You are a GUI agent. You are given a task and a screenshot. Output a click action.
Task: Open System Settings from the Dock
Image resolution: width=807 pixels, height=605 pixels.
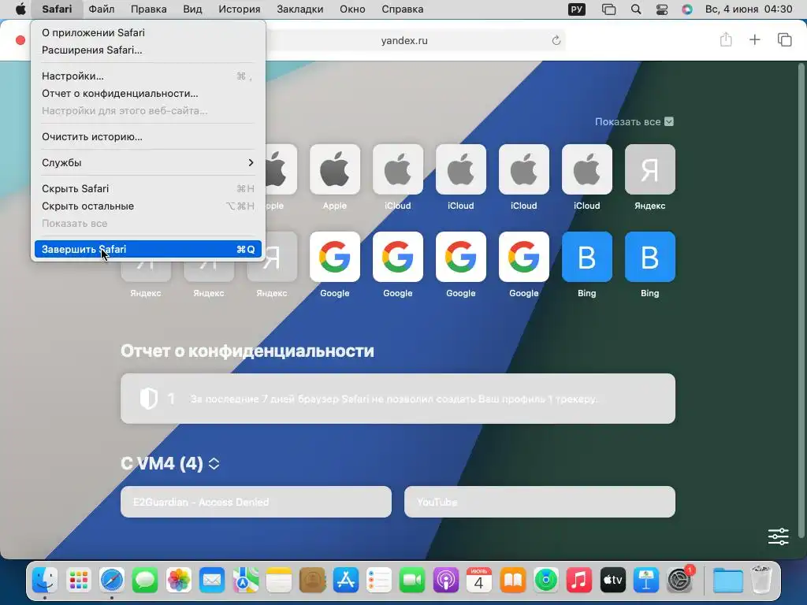[679, 581]
